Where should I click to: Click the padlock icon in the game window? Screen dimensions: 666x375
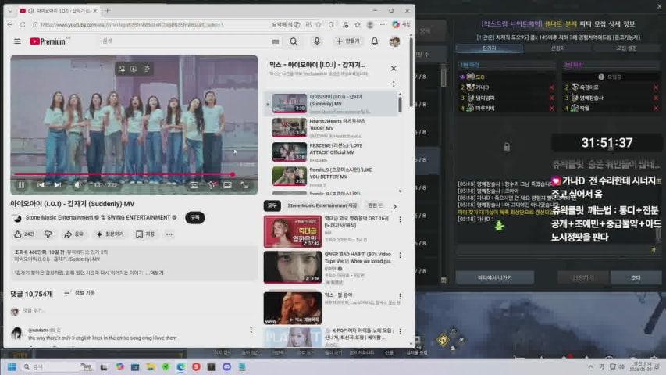506,147
